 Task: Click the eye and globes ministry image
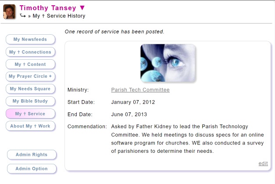tap(168, 63)
